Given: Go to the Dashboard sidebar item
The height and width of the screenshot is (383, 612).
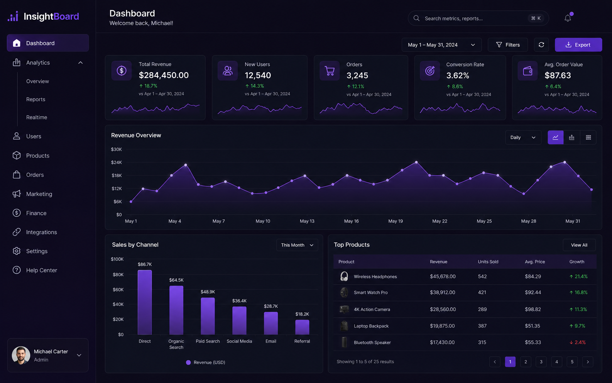Looking at the screenshot, I should tap(48, 43).
